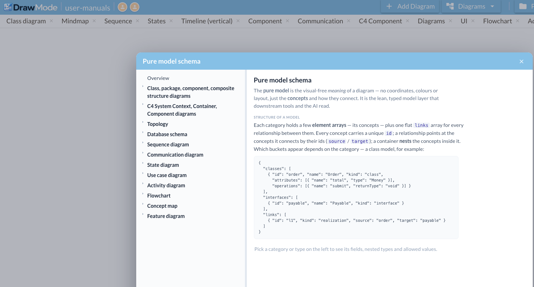Expand the Feature diagram category arrow
The height and width of the screenshot is (287, 534).
pyautogui.click(x=143, y=214)
